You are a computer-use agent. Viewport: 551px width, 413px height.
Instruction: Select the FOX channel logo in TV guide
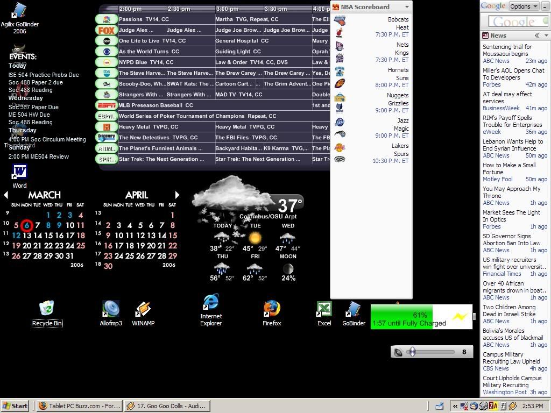[x=107, y=30]
